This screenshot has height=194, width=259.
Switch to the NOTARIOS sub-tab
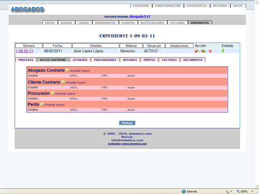coord(130,60)
